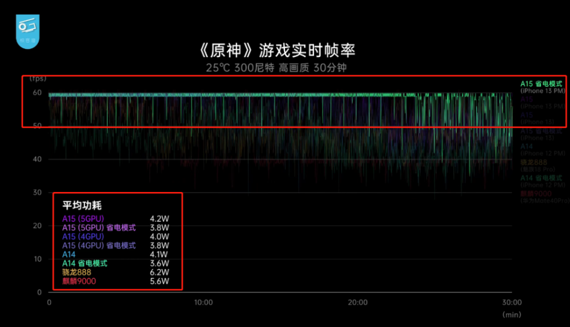The image size is (570, 327).
Task: Click the dimmed 骁龙888 legend entry on the right
Action: [x=534, y=162]
